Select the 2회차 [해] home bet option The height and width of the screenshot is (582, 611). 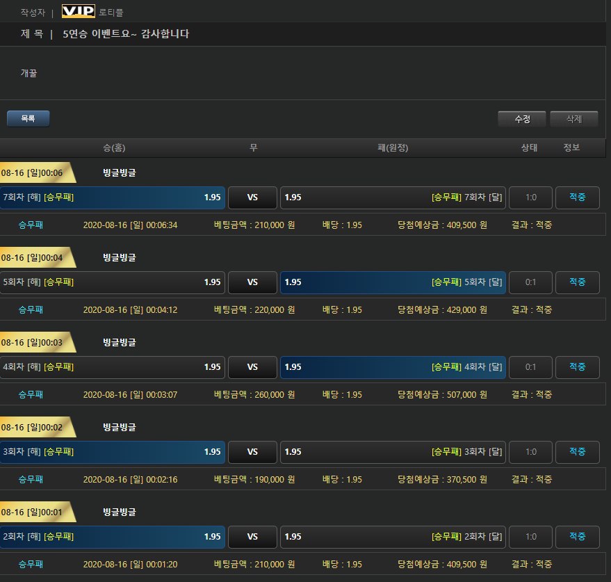pos(112,537)
